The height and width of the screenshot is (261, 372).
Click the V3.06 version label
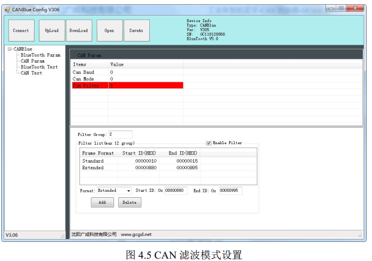[11, 235]
